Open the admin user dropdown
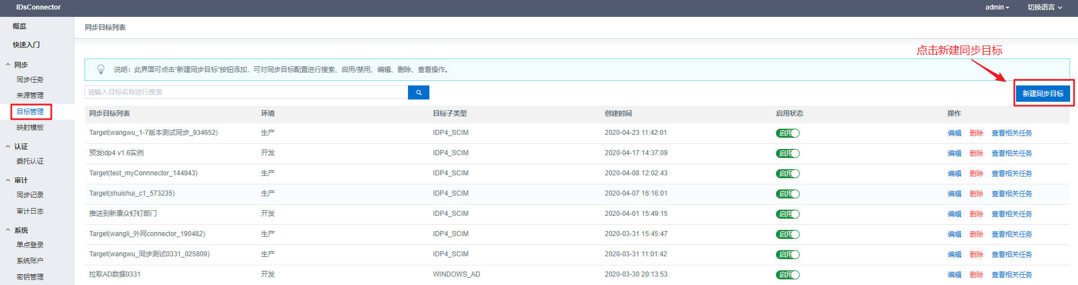 [x=997, y=7]
